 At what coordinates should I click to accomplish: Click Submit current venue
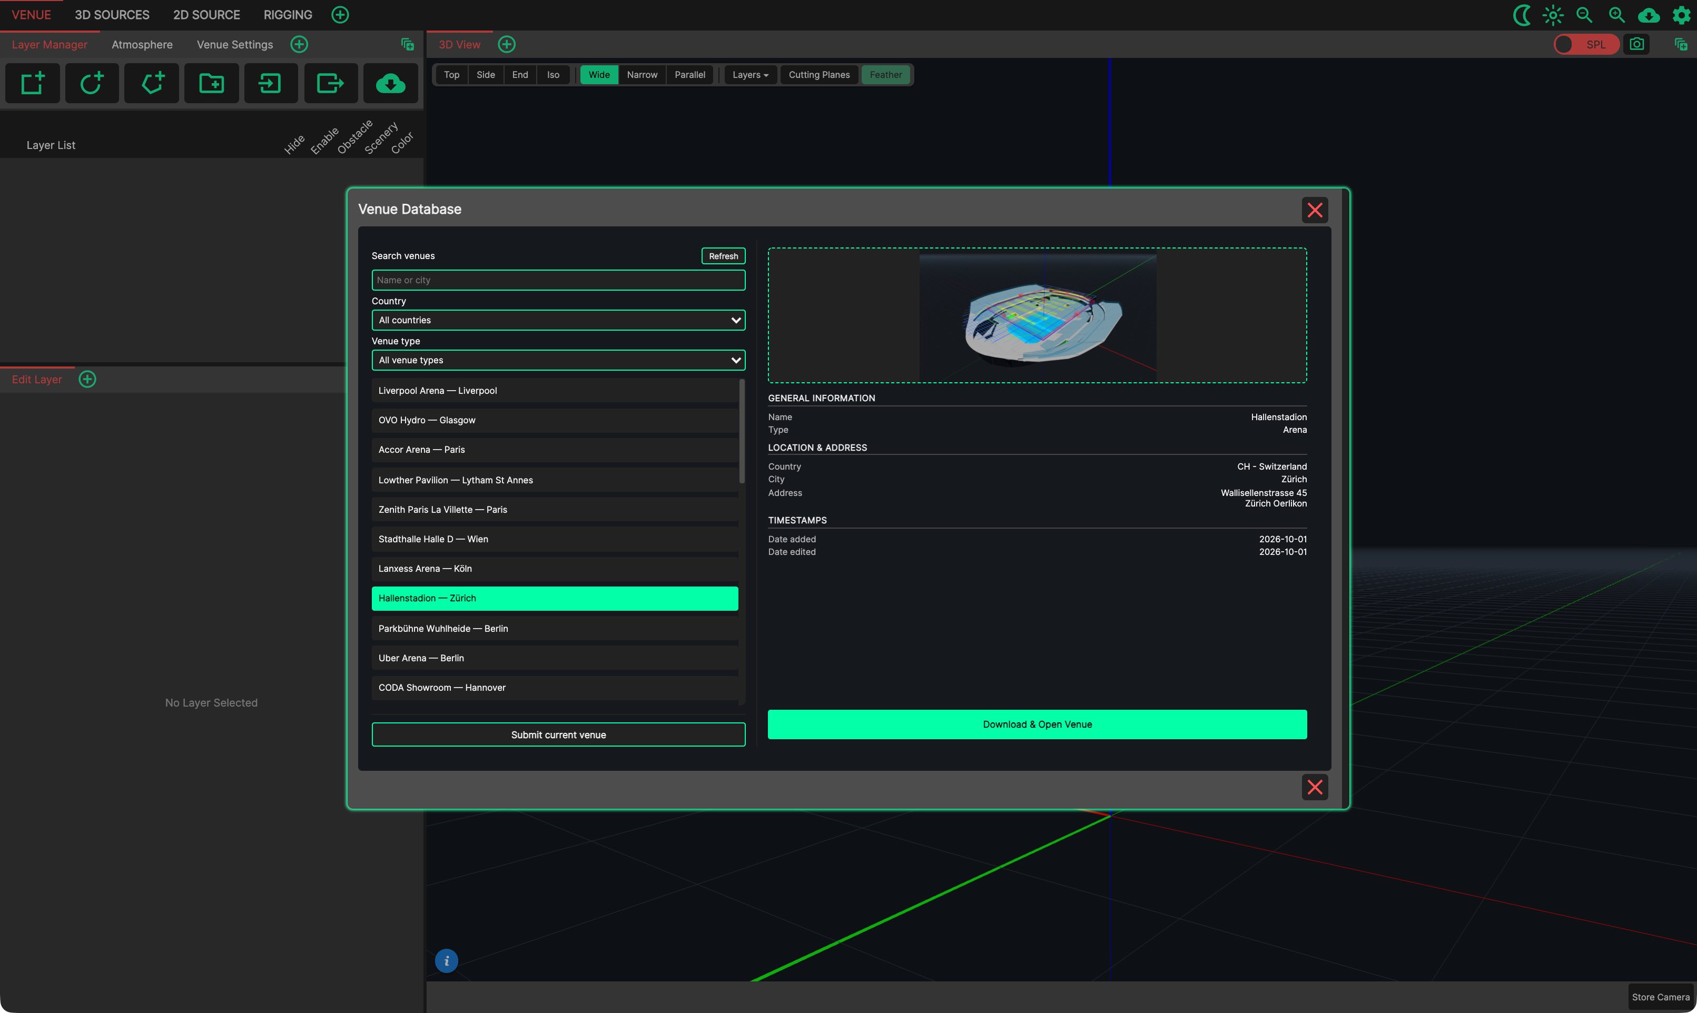558,734
